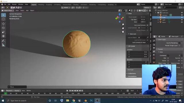Click the viewport zoom magnifier icon
184x103 pixels.
click(123, 24)
